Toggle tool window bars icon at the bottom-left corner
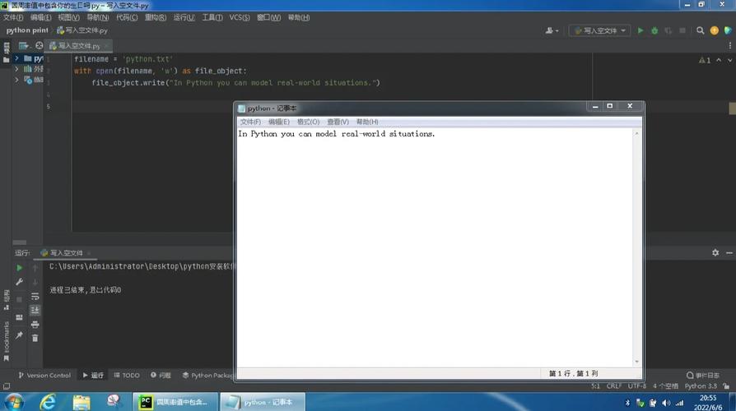 (x=7, y=386)
